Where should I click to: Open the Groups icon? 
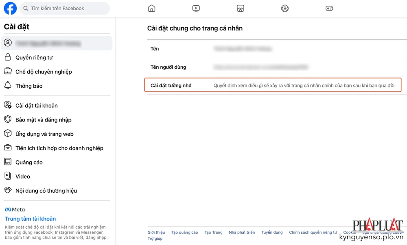pyautogui.click(x=285, y=8)
